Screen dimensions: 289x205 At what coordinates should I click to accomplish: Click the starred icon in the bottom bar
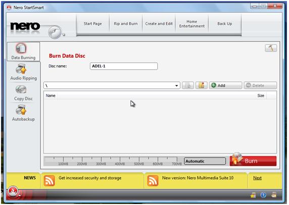(253, 195)
